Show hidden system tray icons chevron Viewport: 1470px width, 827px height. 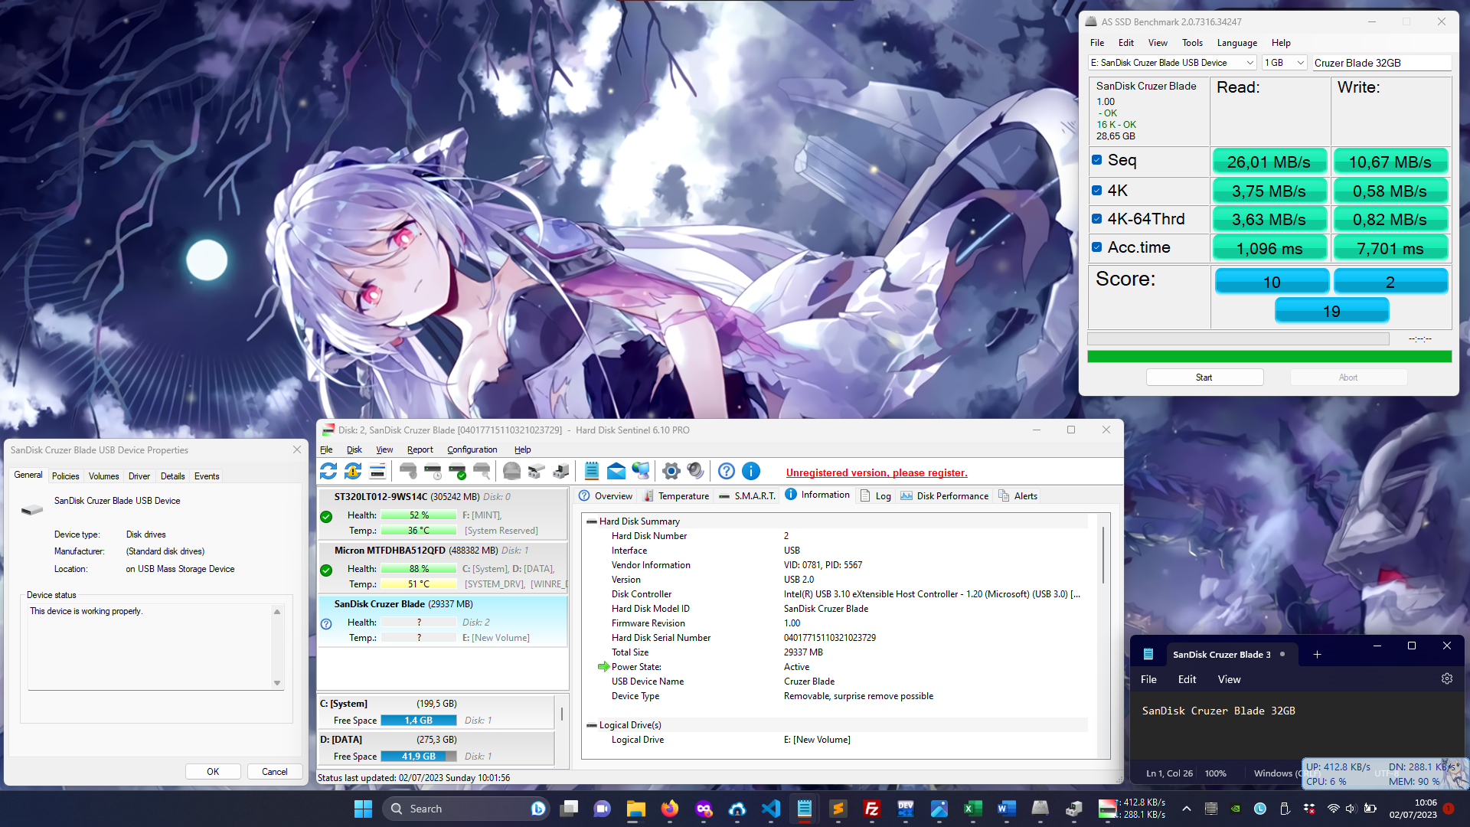coord(1187,809)
